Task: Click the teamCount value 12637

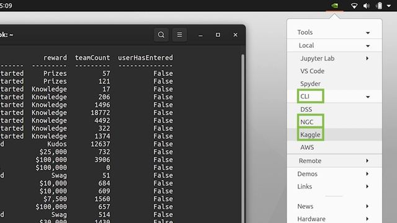Action: (x=100, y=144)
